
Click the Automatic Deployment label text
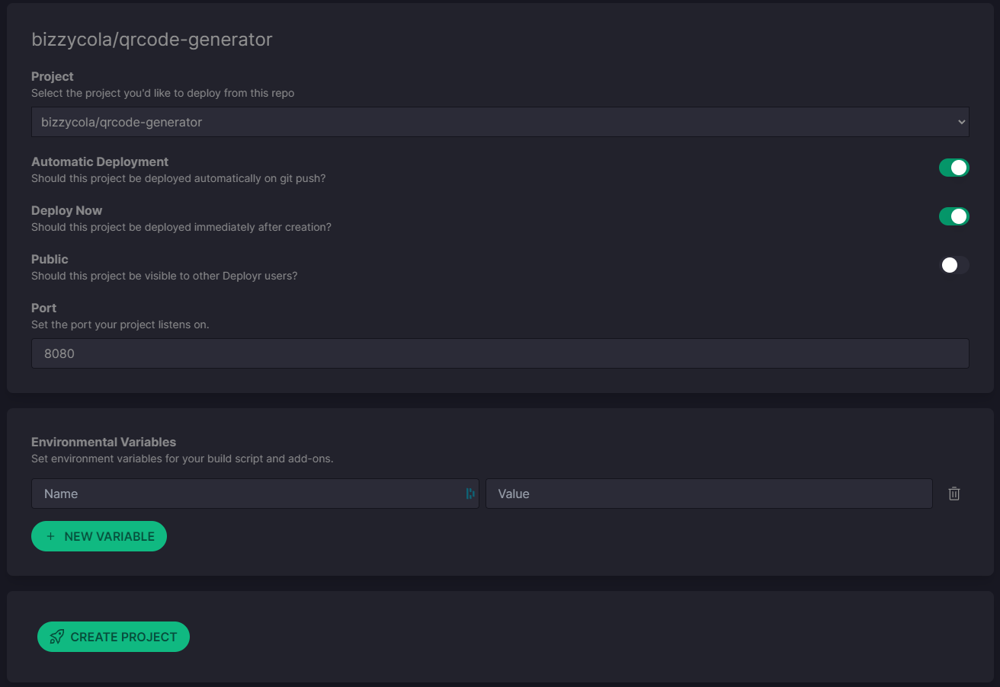coord(100,161)
